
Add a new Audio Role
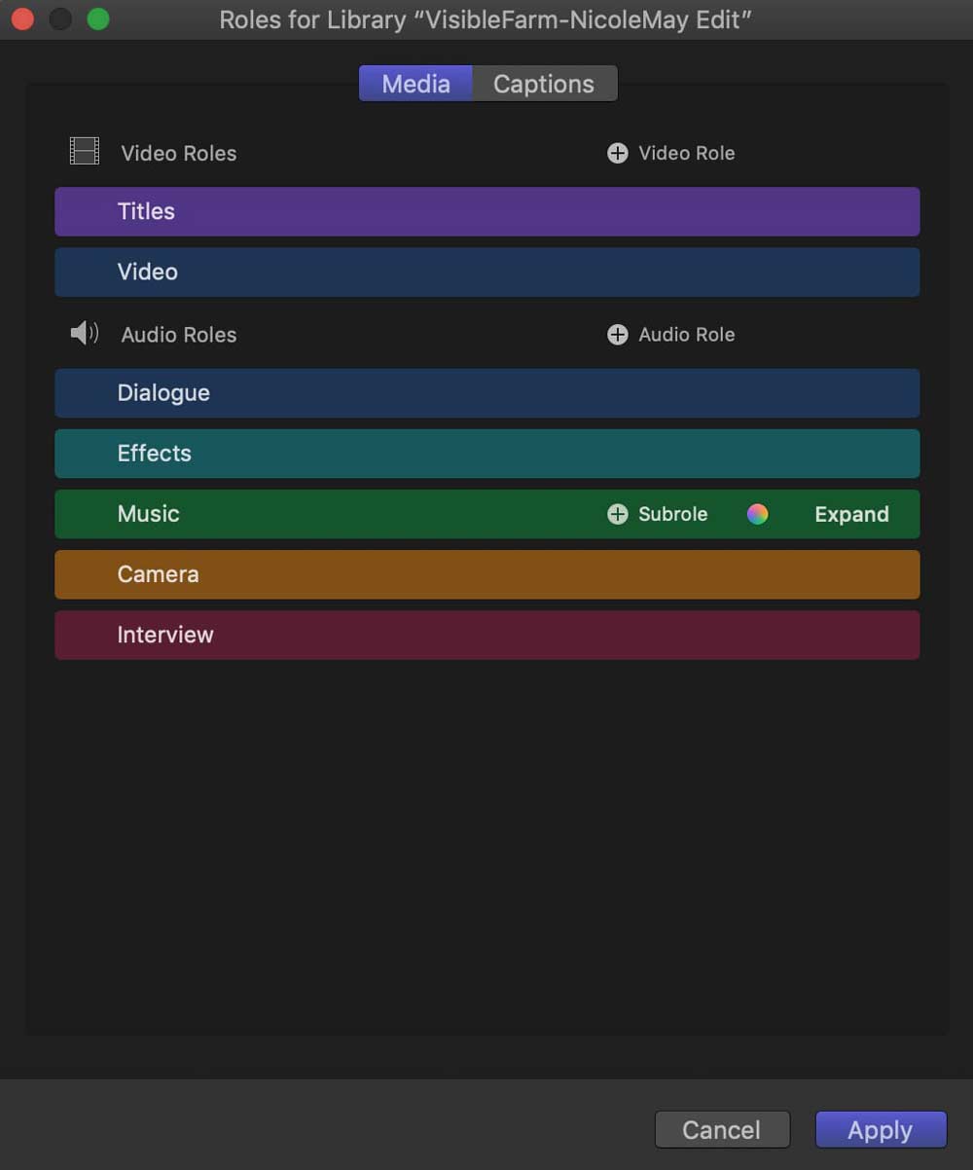pos(671,334)
